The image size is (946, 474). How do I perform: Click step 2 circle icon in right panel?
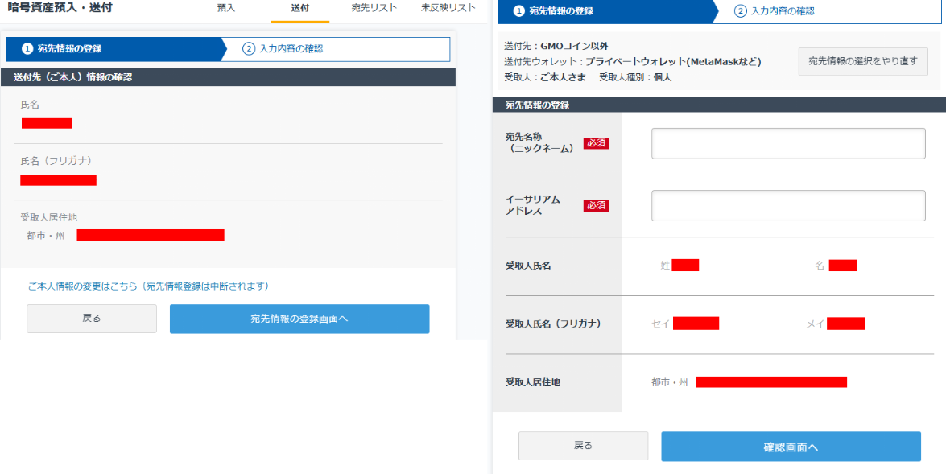point(740,10)
